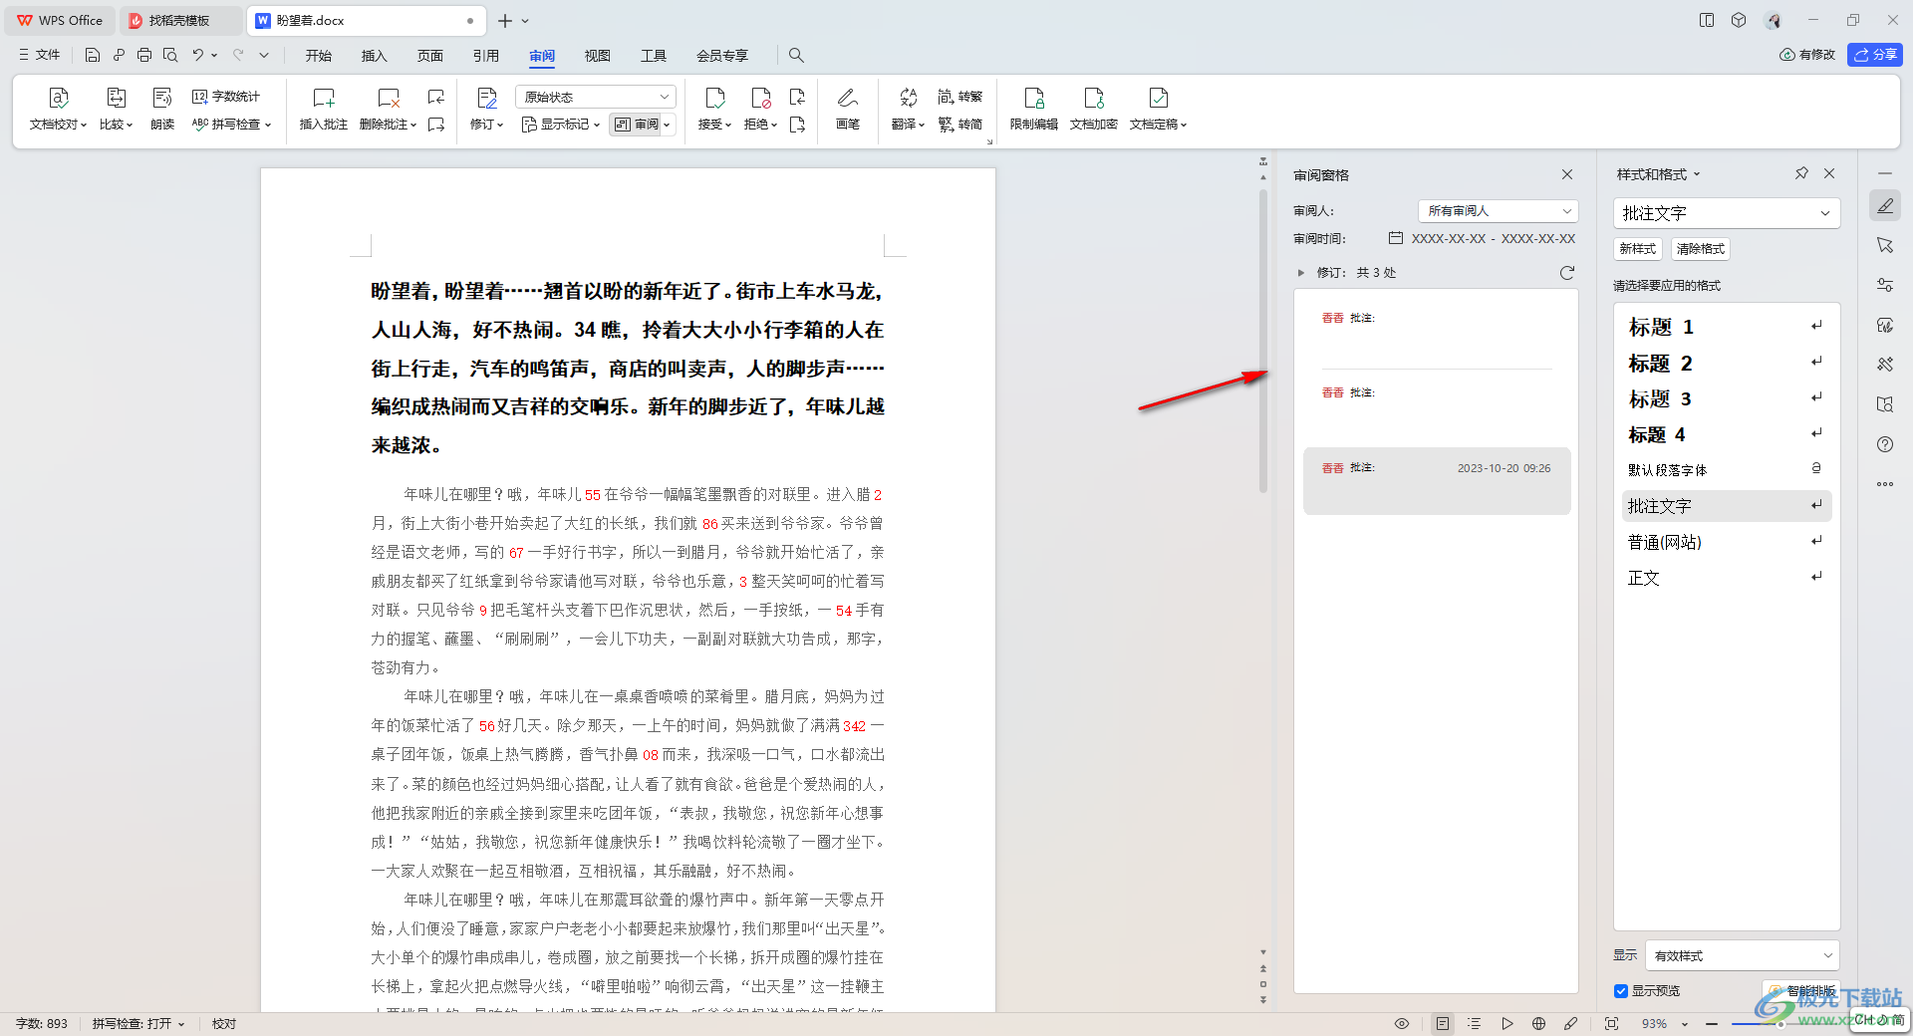
Task: Toggle eye-protection mode in status bar
Action: (x=1402, y=1023)
